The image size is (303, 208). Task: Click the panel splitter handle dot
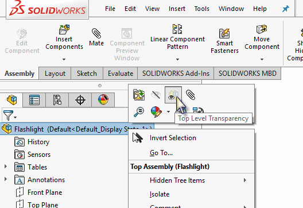(100, 86)
